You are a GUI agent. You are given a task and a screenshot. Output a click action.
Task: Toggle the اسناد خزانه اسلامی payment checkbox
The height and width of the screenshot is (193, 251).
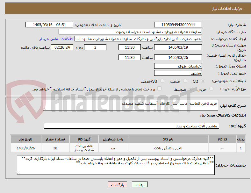pos(159,89)
